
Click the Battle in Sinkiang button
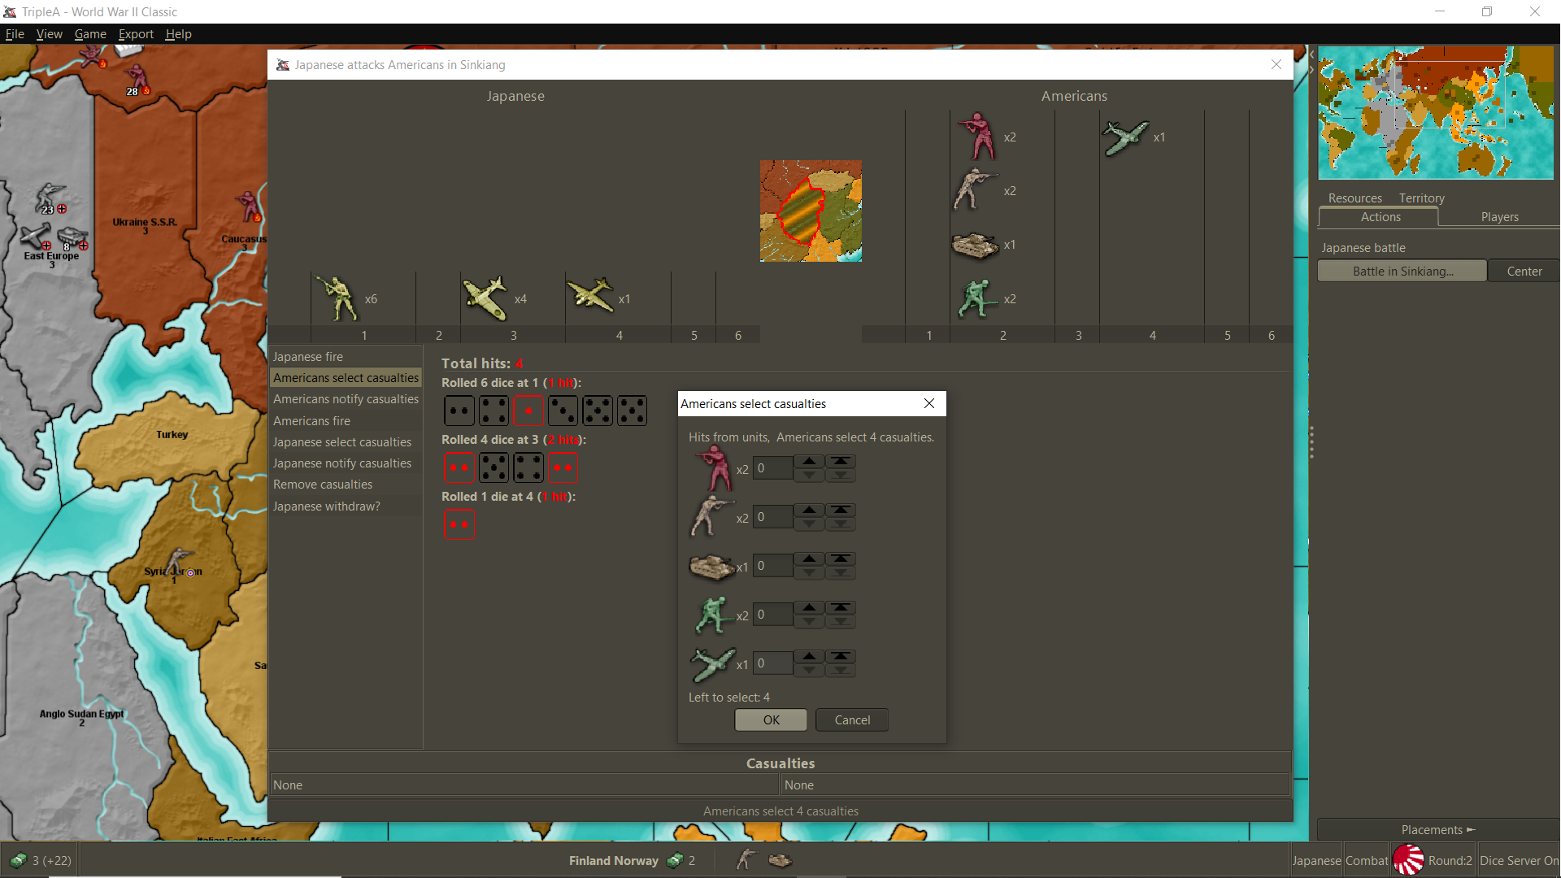[x=1402, y=272]
